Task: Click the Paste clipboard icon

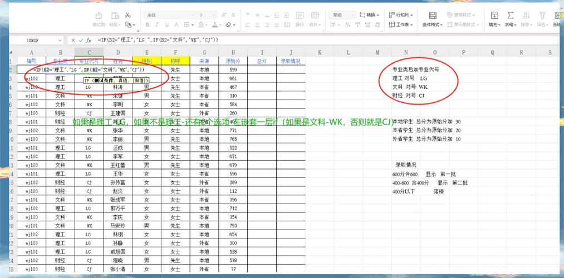Action: click(115, 16)
